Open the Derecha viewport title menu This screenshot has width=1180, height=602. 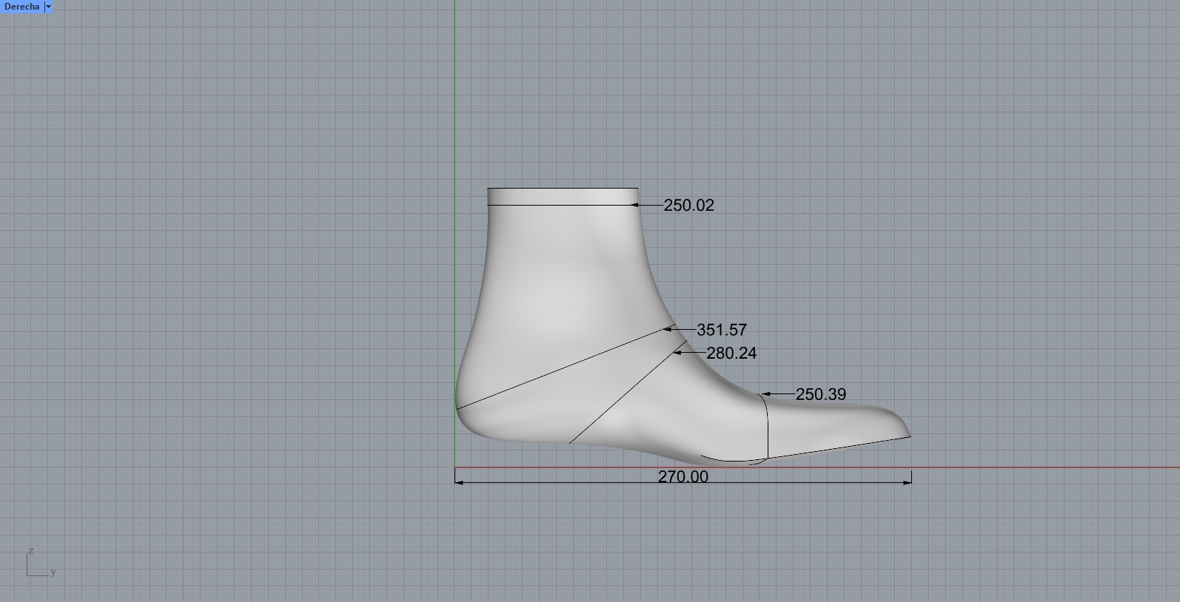[x=21, y=7]
